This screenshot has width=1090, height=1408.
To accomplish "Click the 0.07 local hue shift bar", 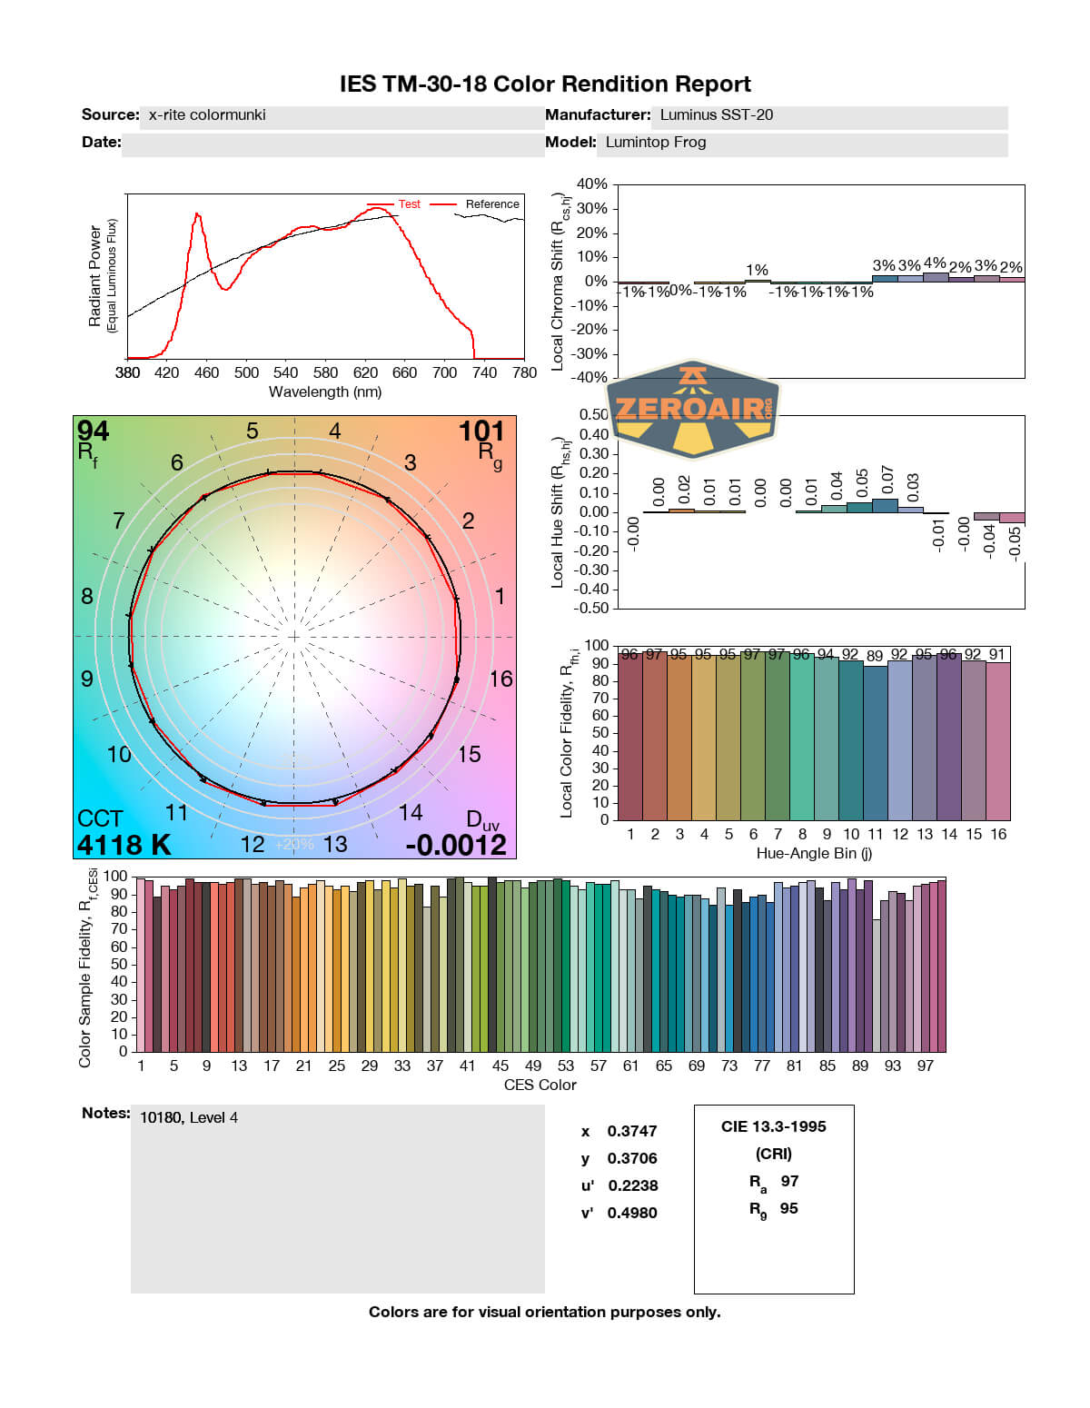I will pos(886,505).
